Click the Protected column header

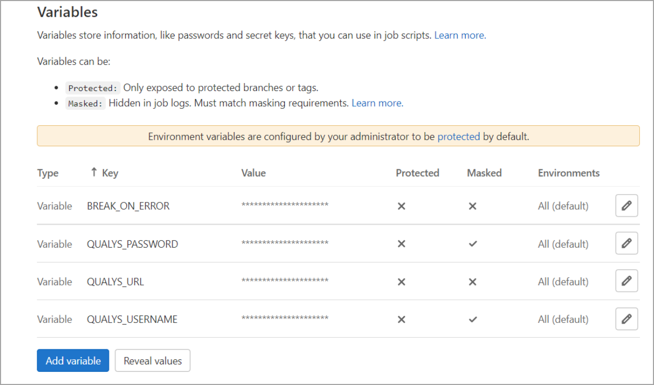pos(417,173)
